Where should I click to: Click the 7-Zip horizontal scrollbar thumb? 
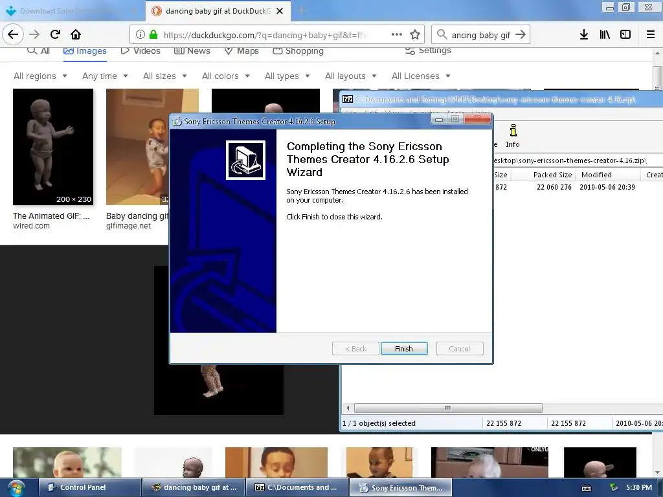[448, 408]
